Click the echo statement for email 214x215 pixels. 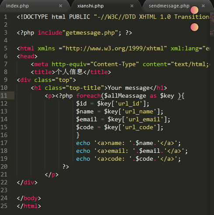click(132, 151)
